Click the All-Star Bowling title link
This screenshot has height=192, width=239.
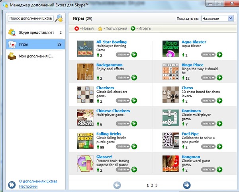112,42
